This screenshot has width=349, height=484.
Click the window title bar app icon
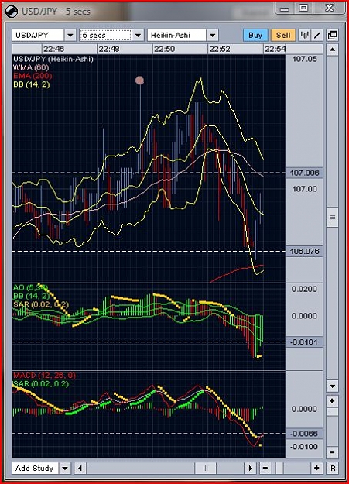tap(12, 12)
